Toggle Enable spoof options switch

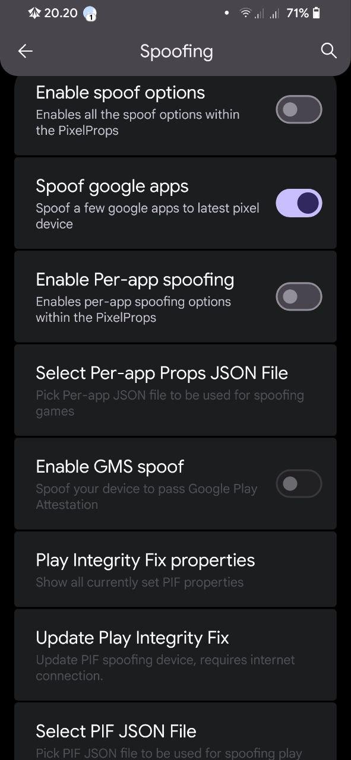[x=299, y=110]
